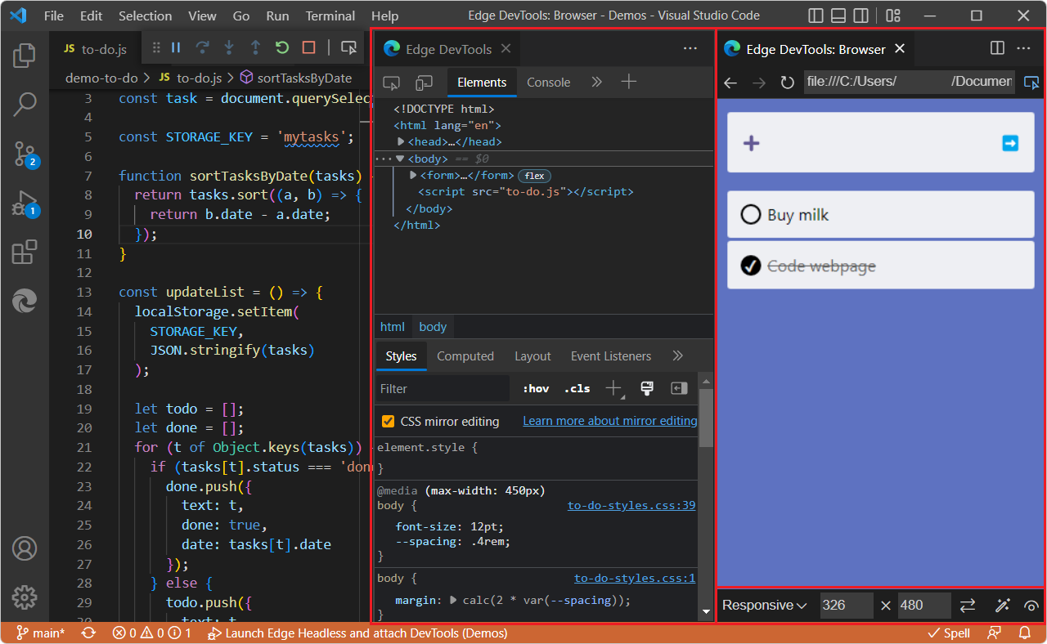Open the Explorer view in activity bar
This screenshot has width=1047, height=644.
[x=25, y=55]
